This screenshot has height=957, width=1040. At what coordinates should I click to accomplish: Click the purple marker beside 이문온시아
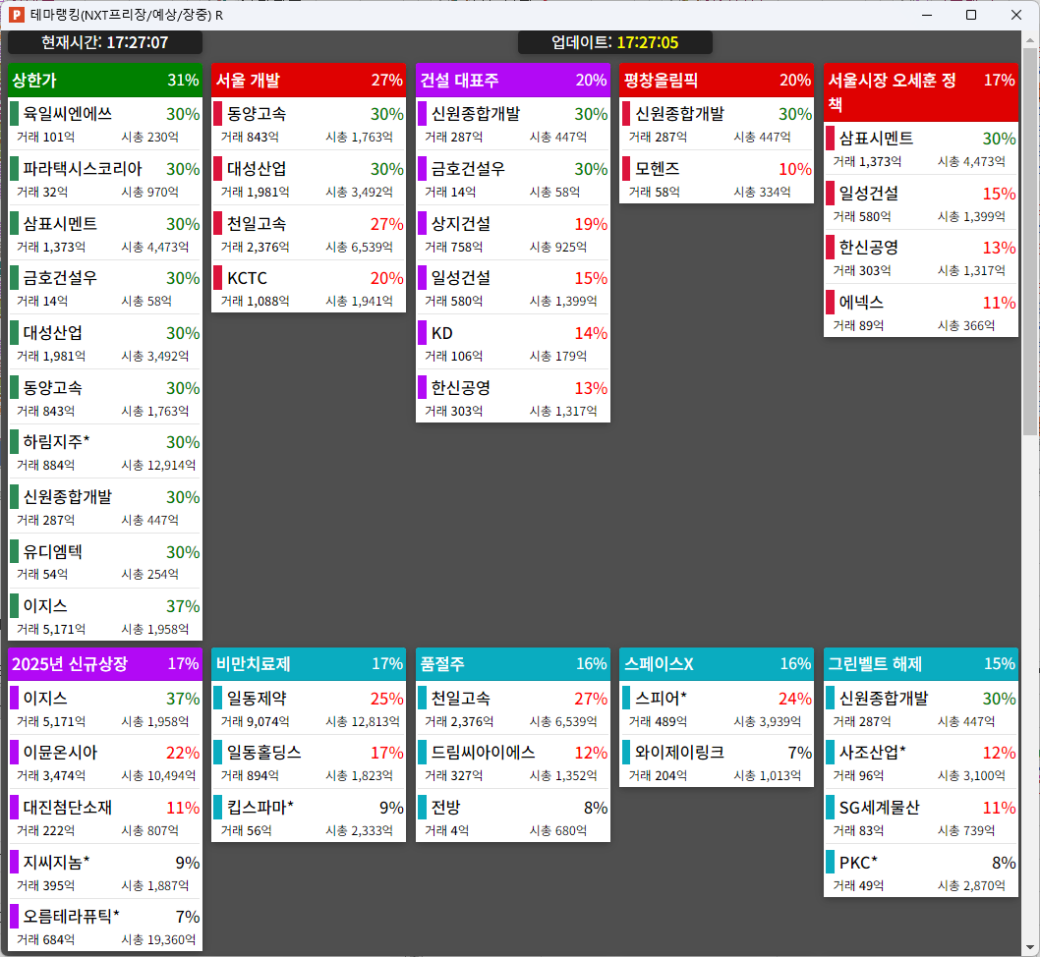14,753
